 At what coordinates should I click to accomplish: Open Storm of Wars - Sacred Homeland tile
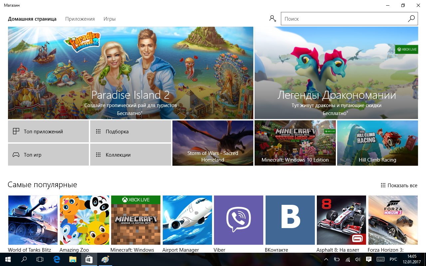click(213, 143)
